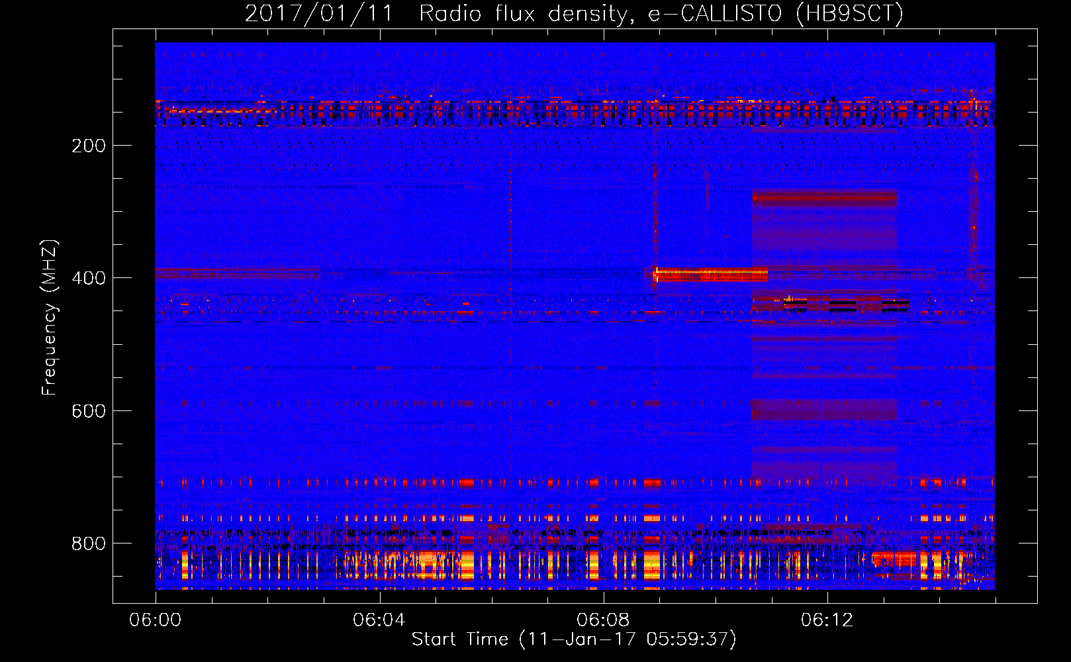
Task: Click the 06:04 time tick label
Action: [x=379, y=620]
